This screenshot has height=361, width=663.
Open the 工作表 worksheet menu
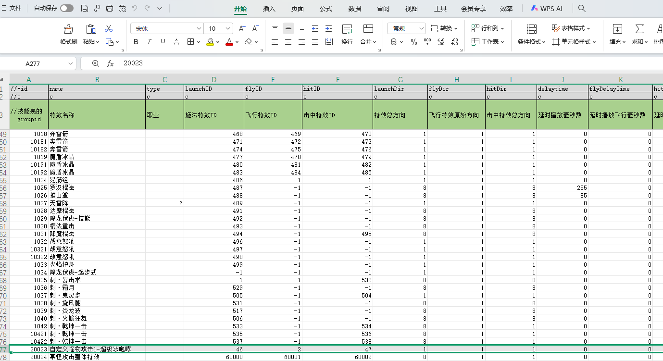pos(488,42)
